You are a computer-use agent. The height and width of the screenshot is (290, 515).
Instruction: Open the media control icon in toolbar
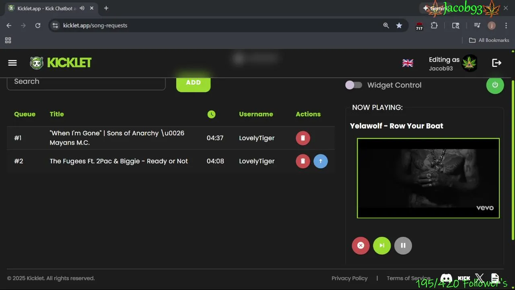pos(477,25)
